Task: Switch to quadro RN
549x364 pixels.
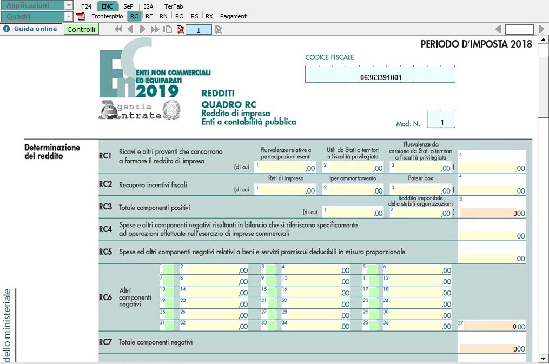Action: pyautogui.click(x=163, y=16)
